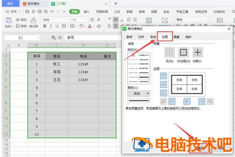Select the 无 (none) line style

(x=133, y=55)
